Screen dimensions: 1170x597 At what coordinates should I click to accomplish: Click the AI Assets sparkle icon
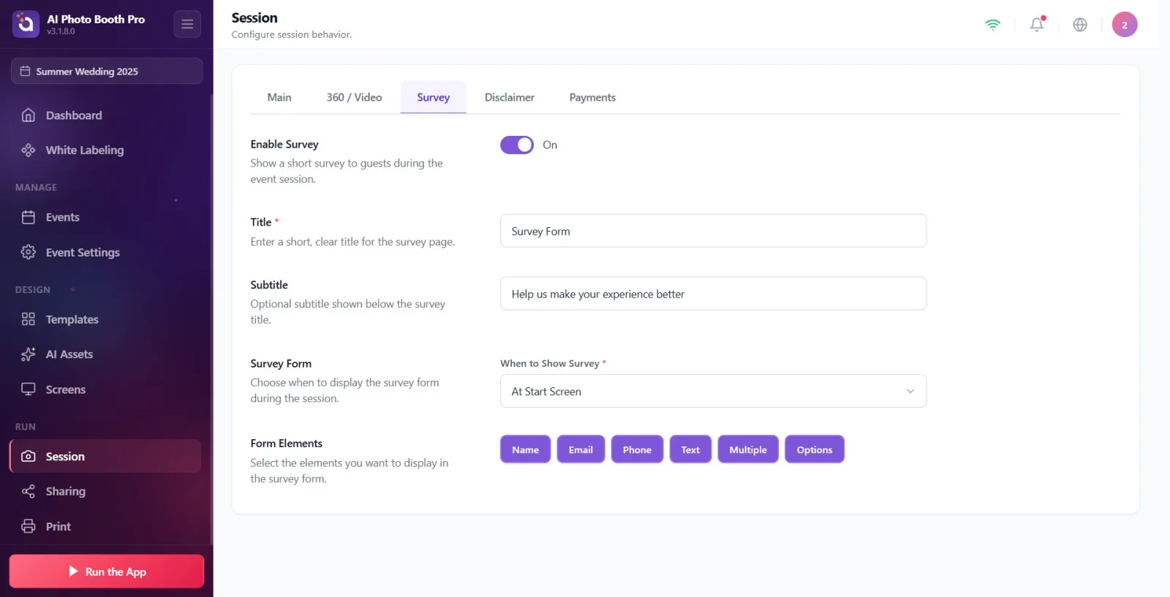click(29, 354)
